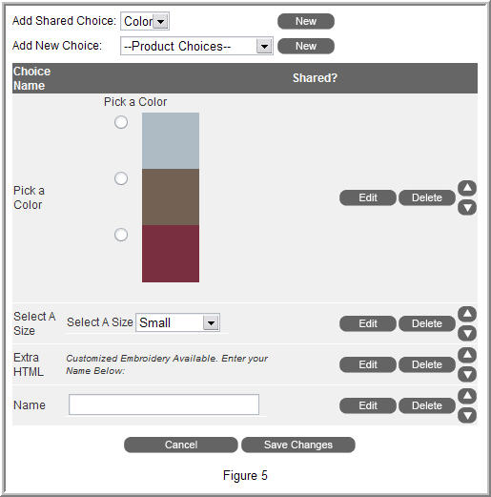Move Extra HTML row up
Screen dimensions: 491x497
pyautogui.click(x=467, y=355)
